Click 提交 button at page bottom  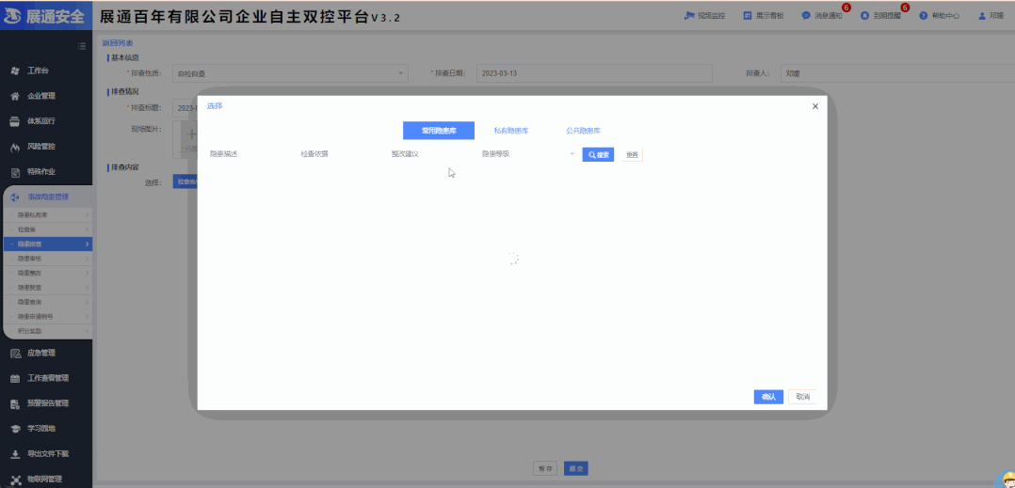[576, 468]
